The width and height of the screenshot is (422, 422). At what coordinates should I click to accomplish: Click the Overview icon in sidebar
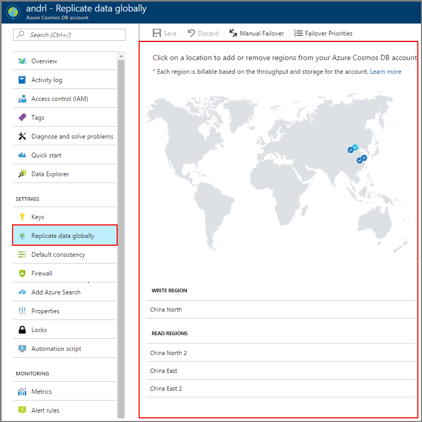pyautogui.click(x=22, y=61)
